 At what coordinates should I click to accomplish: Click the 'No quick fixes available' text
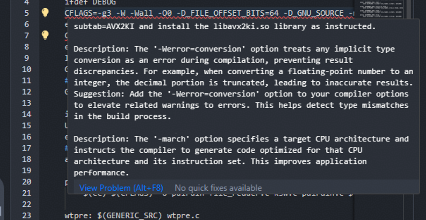click(218, 188)
